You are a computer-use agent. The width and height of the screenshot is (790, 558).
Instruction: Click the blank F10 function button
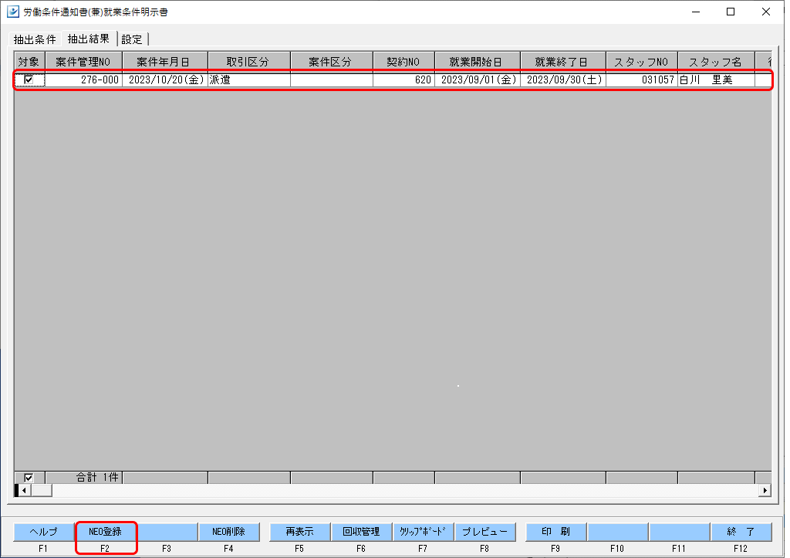tap(618, 532)
